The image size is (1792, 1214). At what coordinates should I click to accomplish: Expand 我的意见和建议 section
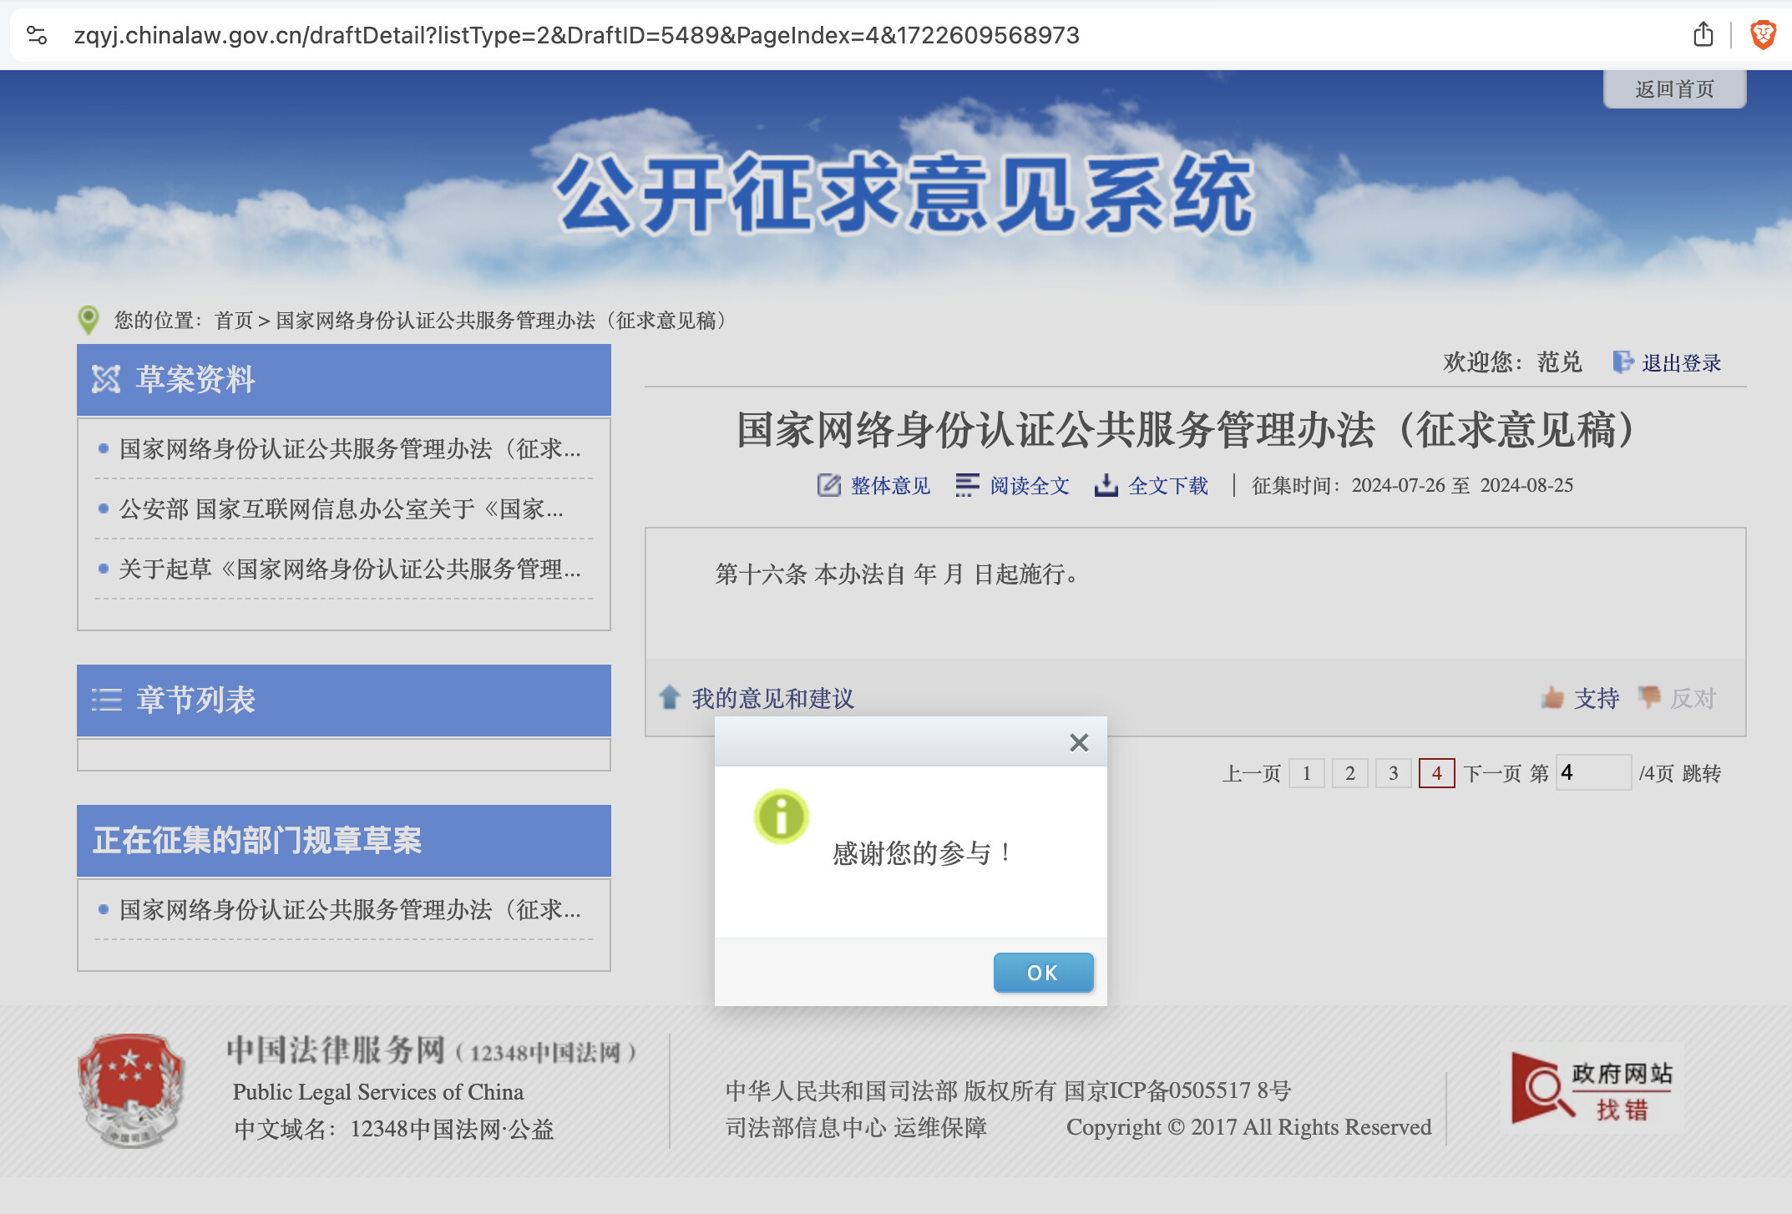(772, 698)
